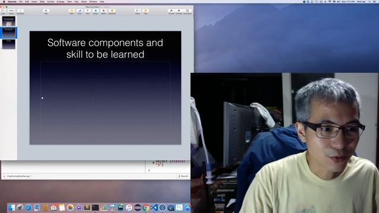Open the Slide menu
Image resolution: width=379 pixels, height=213 pixels.
coord(42,1)
